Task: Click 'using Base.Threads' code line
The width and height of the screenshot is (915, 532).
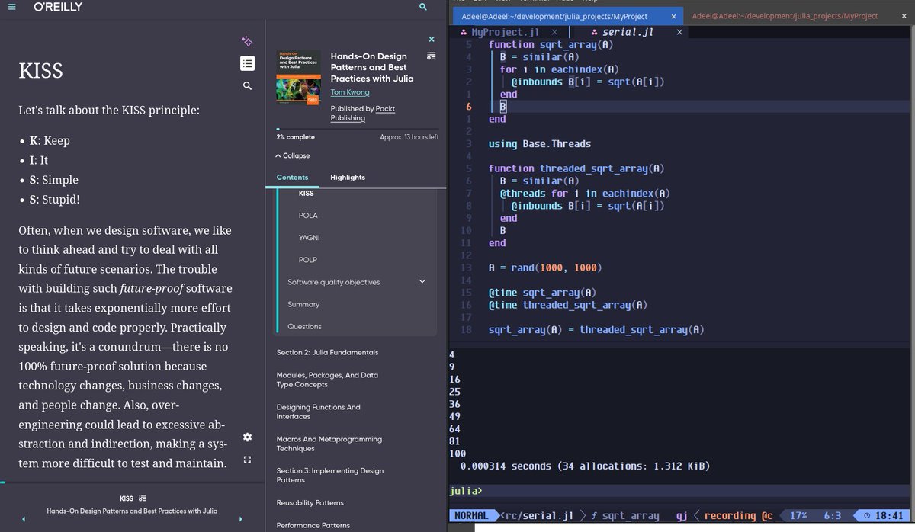Action: (x=540, y=144)
